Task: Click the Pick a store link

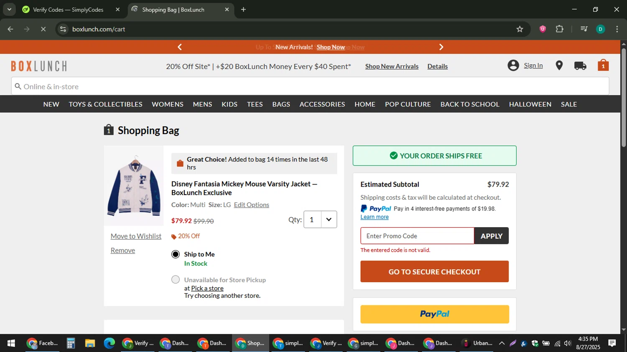Action: 207,288
